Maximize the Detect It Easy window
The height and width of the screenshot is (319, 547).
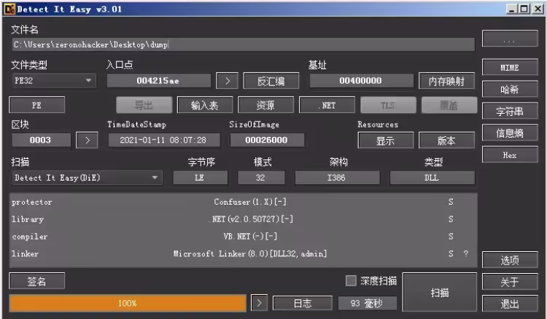click(x=524, y=9)
